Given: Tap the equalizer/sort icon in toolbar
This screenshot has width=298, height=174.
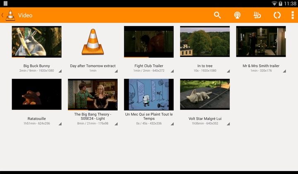Looking at the screenshot, I should pyautogui.click(x=257, y=15).
